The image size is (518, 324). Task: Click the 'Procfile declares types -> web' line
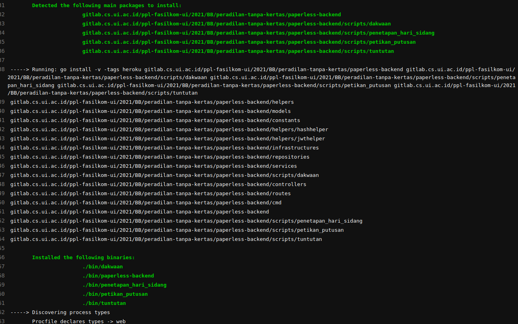pos(79,321)
